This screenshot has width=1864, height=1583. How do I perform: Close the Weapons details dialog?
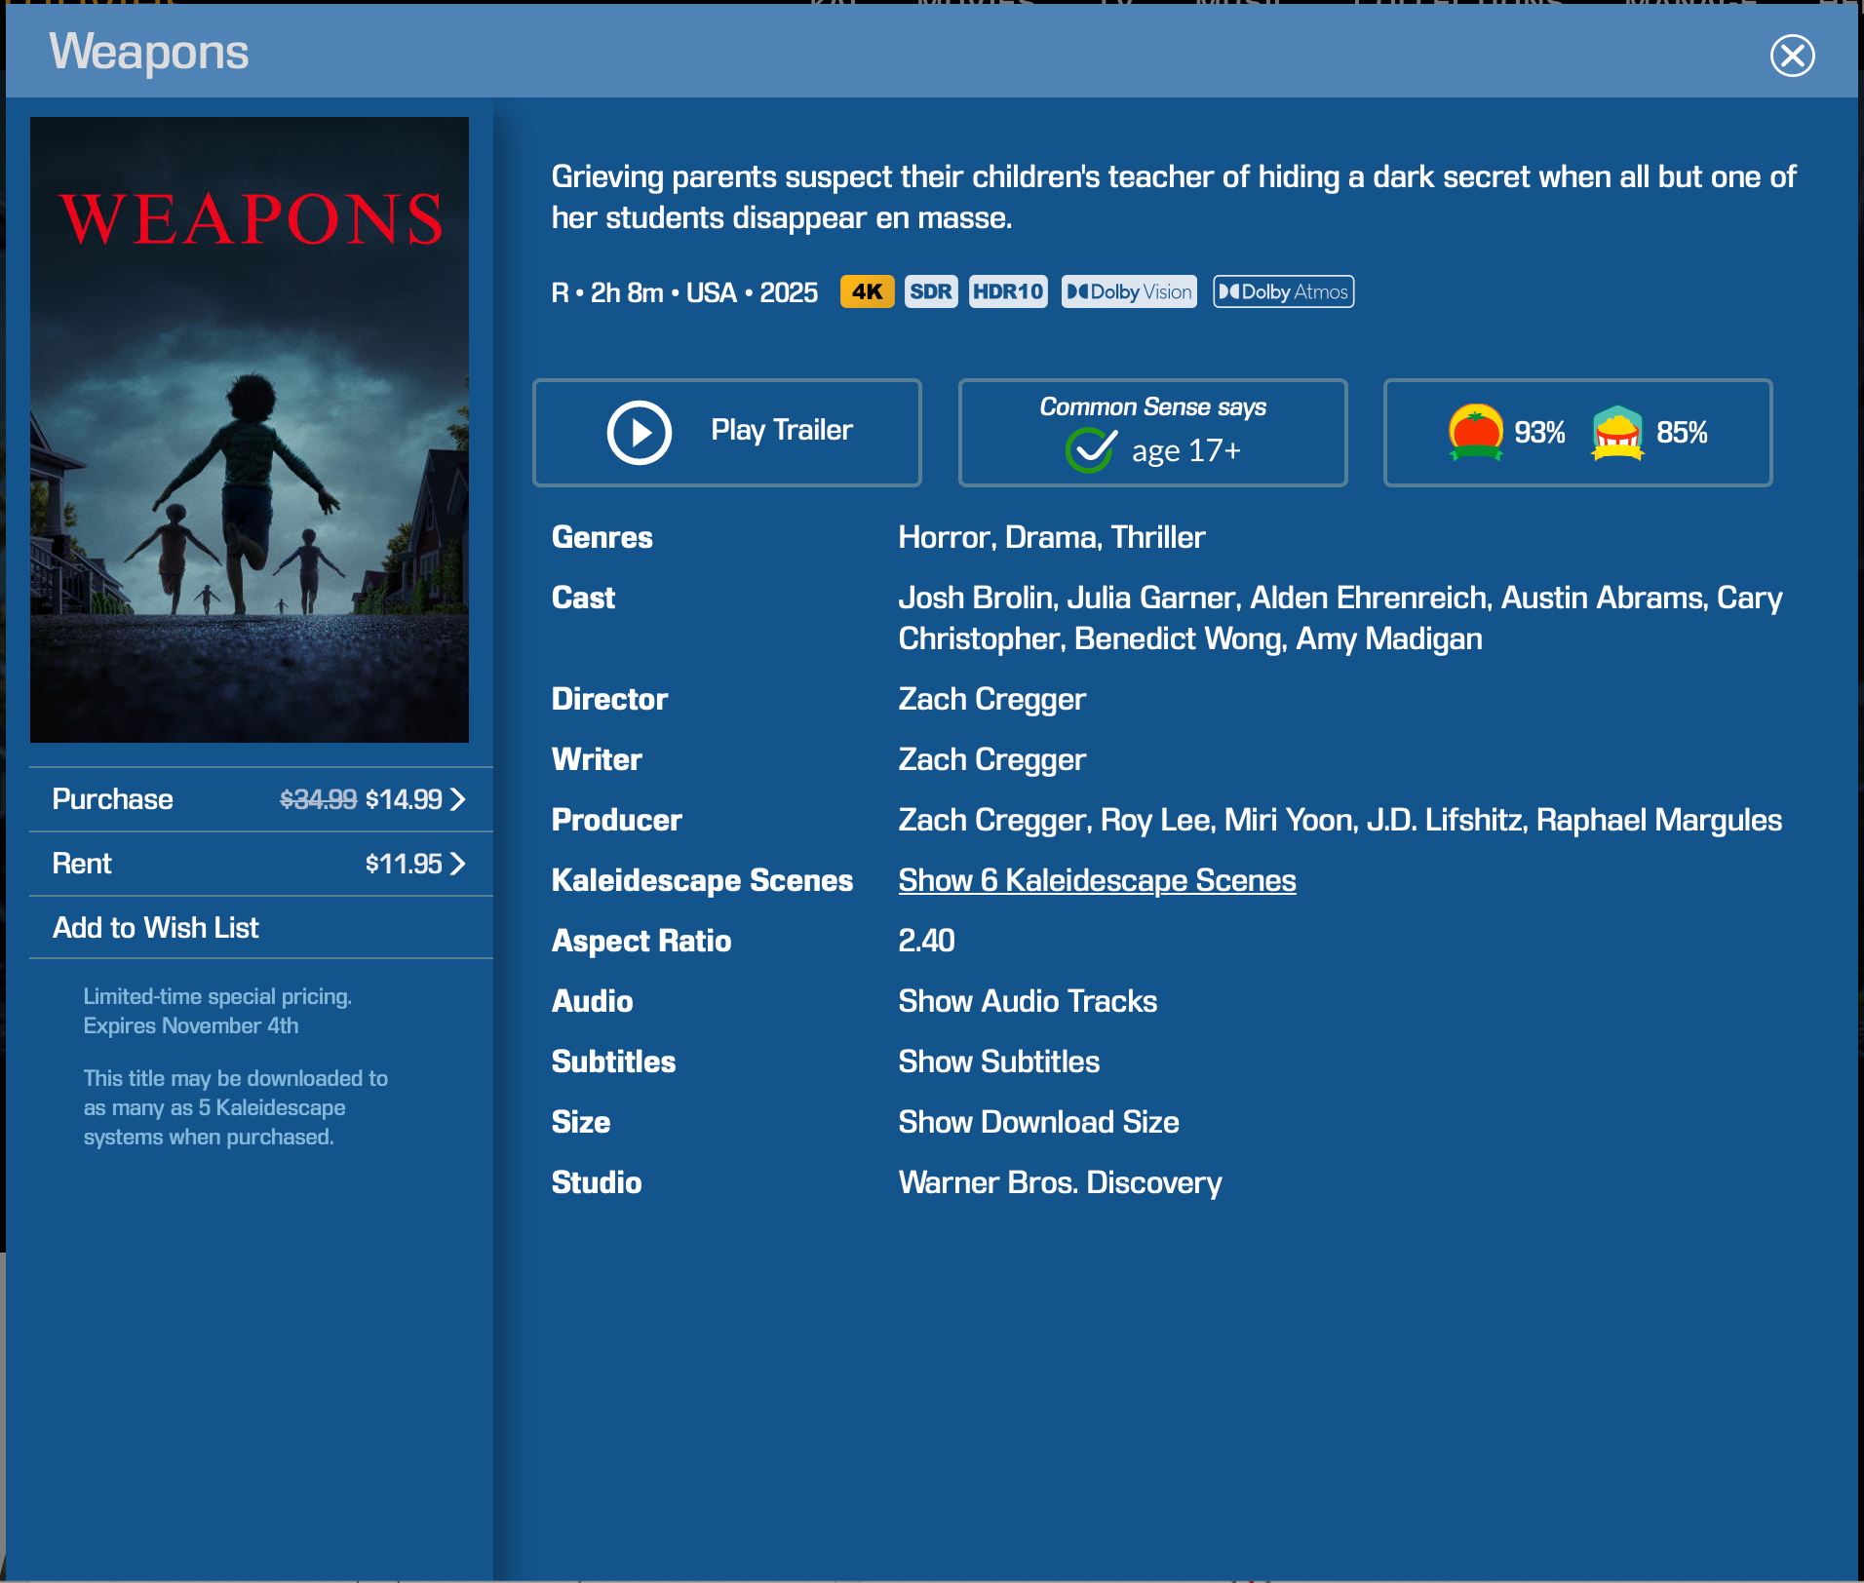[1792, 55]
